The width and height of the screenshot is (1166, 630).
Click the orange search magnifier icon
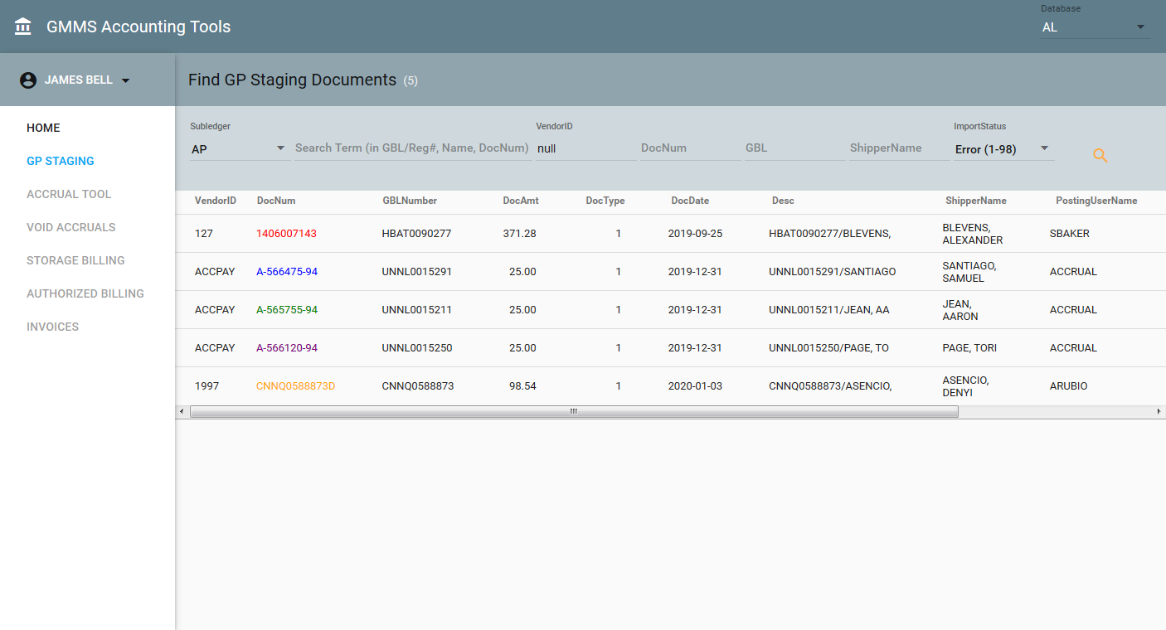click(x=1100, y=155)
